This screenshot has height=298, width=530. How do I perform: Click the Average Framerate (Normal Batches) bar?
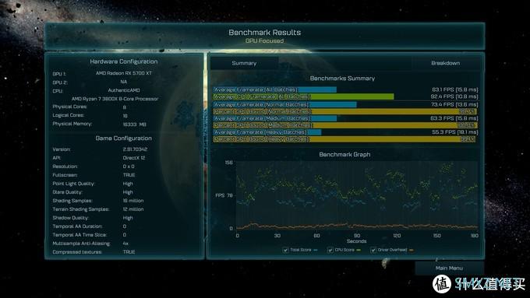[284, 104]
